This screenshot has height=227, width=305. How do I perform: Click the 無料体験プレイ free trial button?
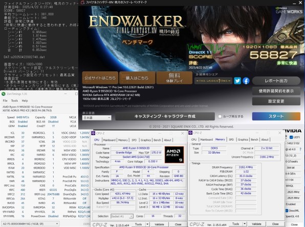pos(175,78)
